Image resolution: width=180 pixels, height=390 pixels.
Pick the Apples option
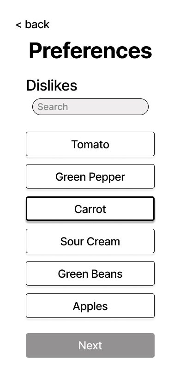click(90, 306)
